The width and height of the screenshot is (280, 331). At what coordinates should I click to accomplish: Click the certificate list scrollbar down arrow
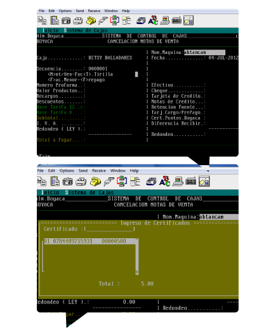pos(137,272)
